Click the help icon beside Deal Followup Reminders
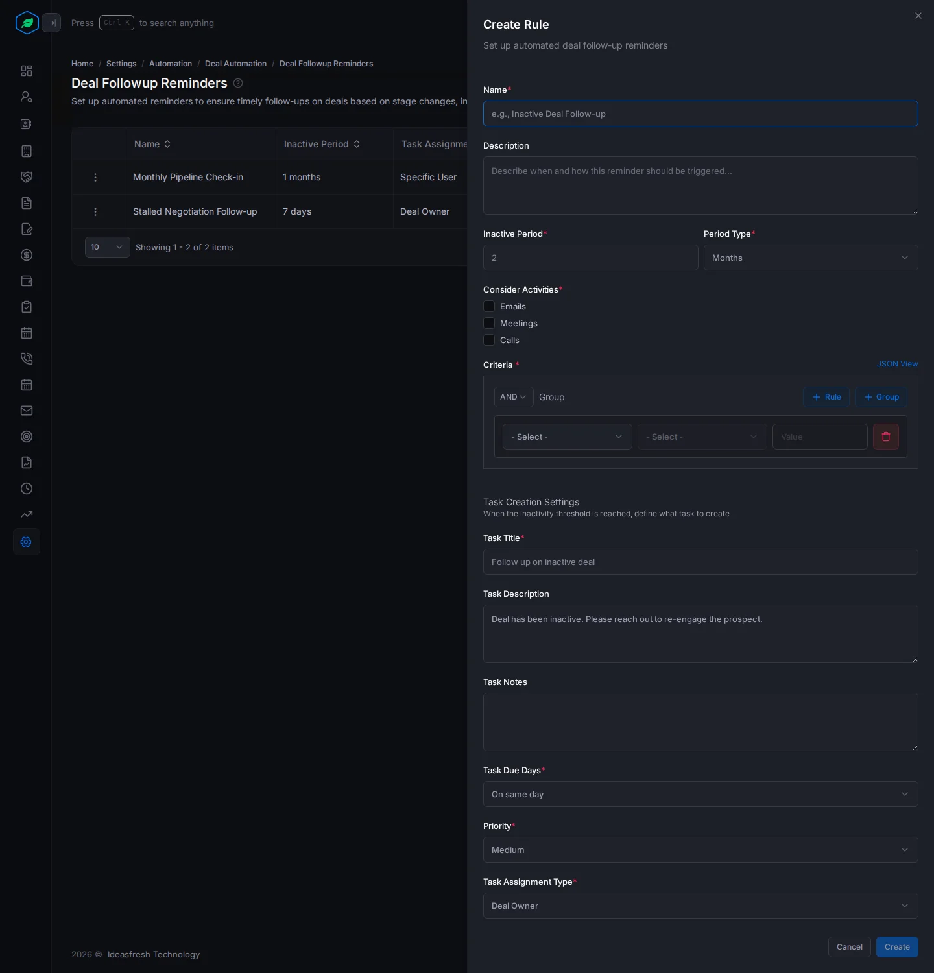Viewport: 934px width, 973px height. click(x=238, y=83)
